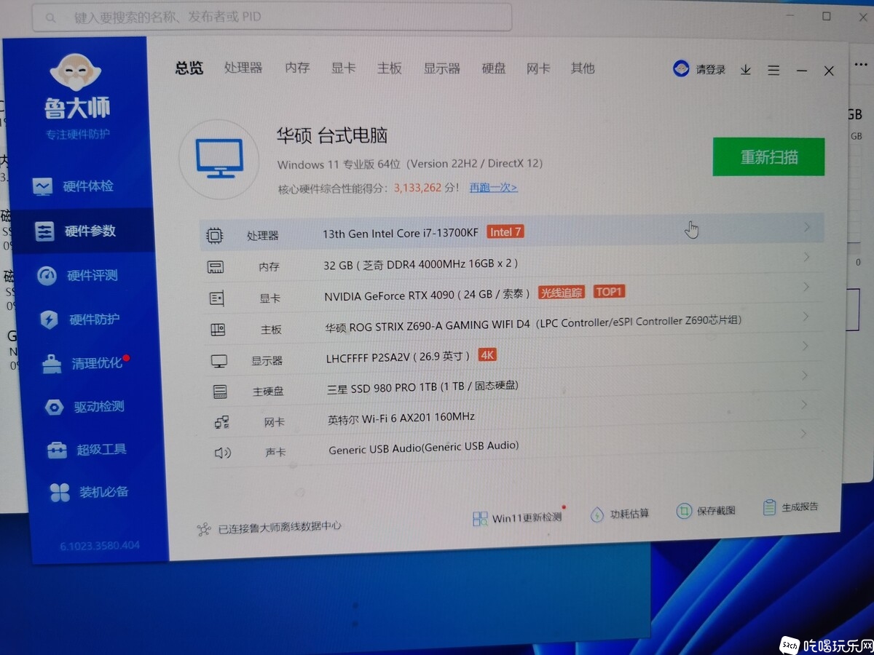Expand the 显卡 row chevron
The image size is (874, 655).
tap(806, 287)
